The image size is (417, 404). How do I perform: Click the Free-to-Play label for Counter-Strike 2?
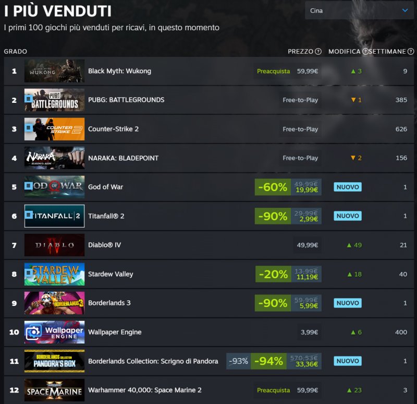tap(300, 129)
